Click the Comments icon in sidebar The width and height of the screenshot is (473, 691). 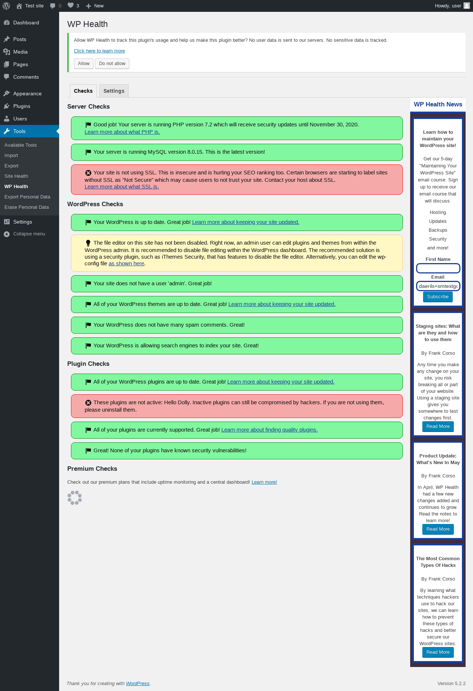pos(7,77)
